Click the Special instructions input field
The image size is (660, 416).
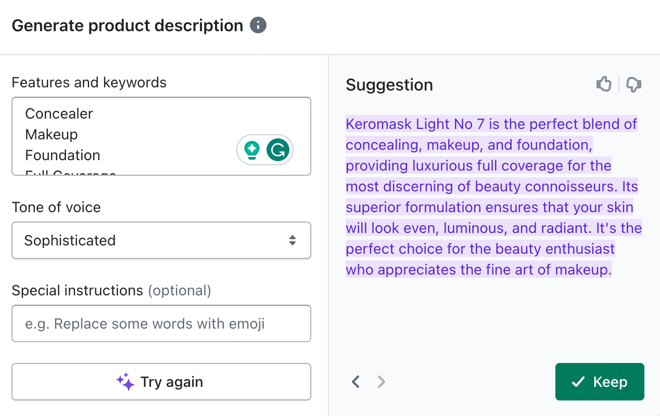coord(161,323)
